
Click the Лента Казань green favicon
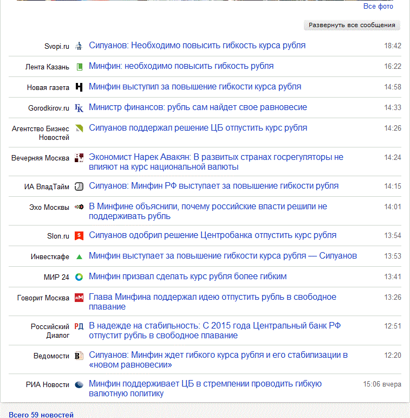(79, 67)
